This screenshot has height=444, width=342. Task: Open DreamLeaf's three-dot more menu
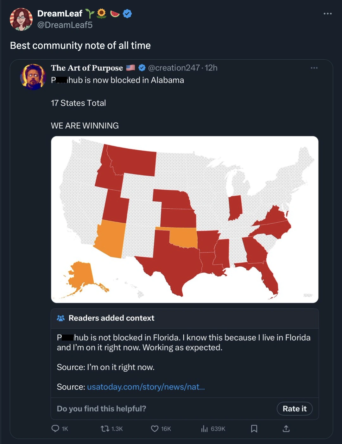(x=327, y=14)
